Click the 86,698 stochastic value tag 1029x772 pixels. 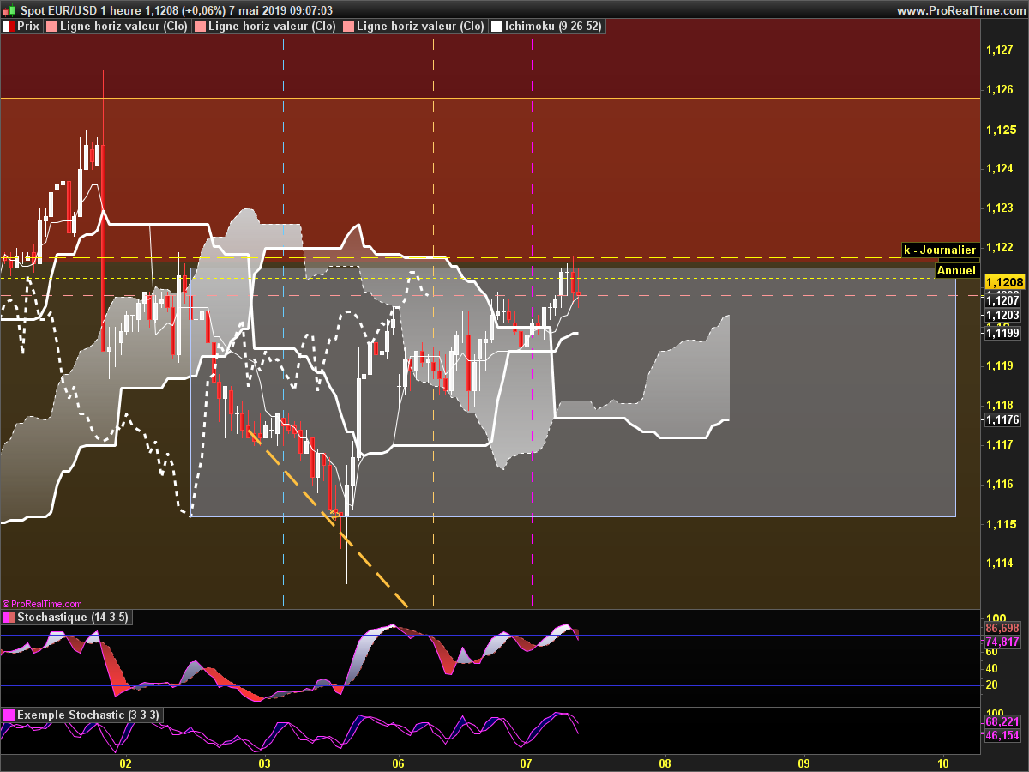click(x=1002, y=629)
